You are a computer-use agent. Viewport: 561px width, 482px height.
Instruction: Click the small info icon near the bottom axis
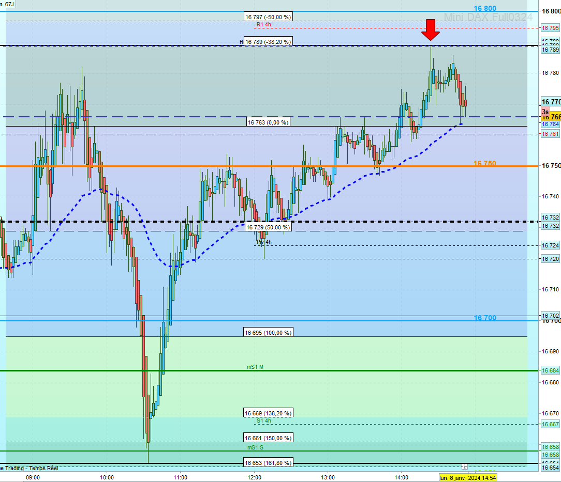[464, 467]
